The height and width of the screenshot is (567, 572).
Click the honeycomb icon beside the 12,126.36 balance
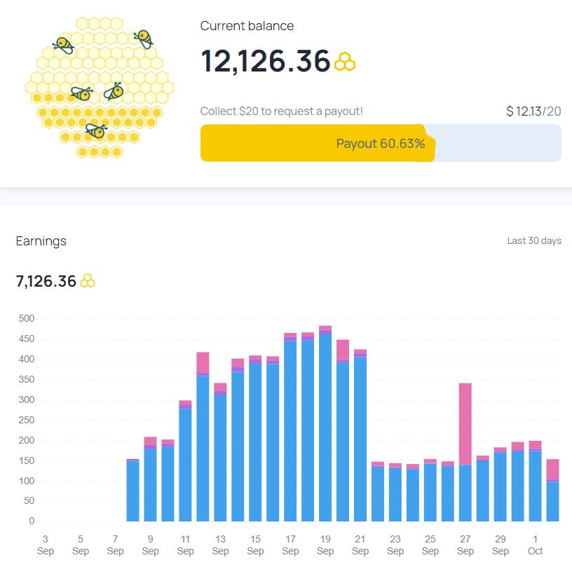click(x=345, y=62)
